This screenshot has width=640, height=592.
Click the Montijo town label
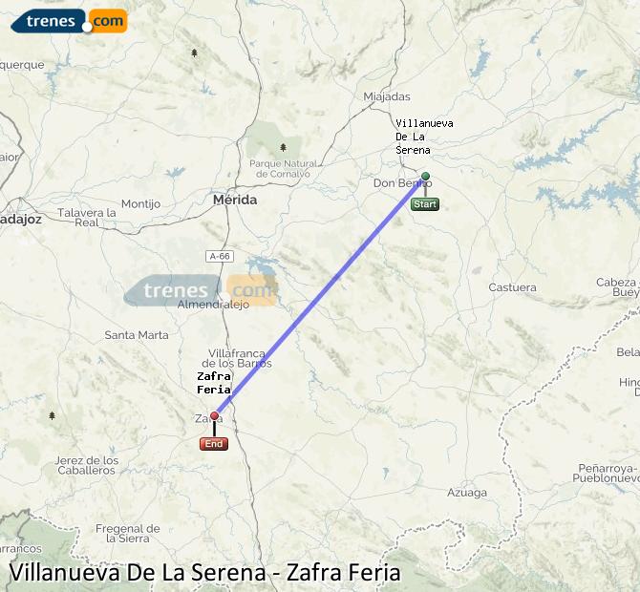pos(140,203)
